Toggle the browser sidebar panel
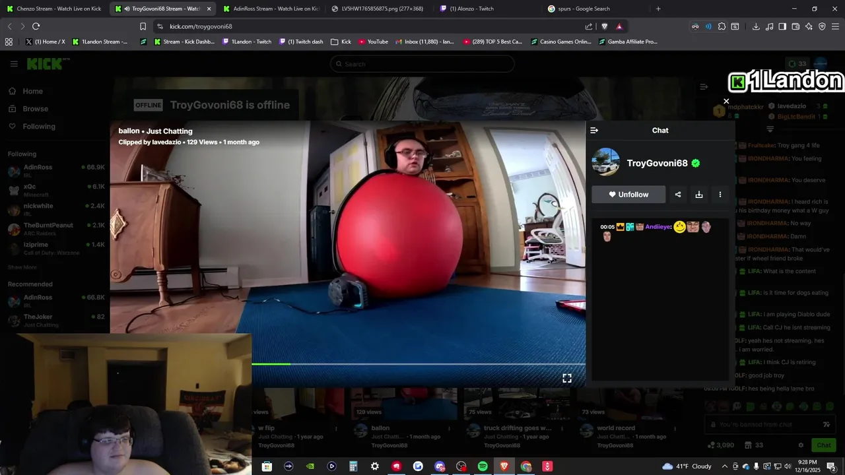The image size is (845, 475). tap(782, 26)
